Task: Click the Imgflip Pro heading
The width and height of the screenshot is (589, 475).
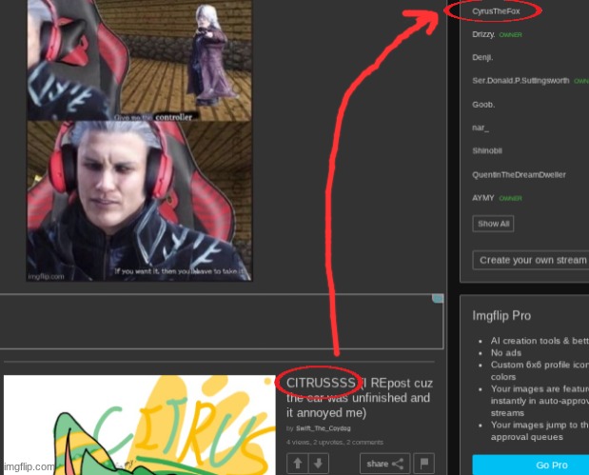Action: pyautogui.click(x=501, y=316)
